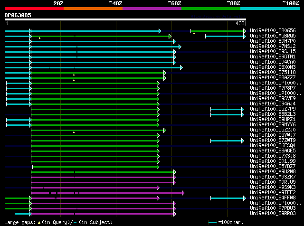
Task: Open the UniRef100_A5BRQ5 hit label
Action: coord(273,36)
